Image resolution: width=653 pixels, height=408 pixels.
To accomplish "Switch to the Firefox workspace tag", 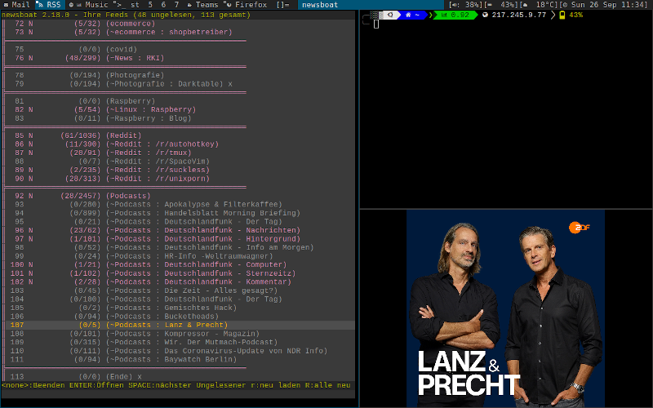I will click(246, 5).
